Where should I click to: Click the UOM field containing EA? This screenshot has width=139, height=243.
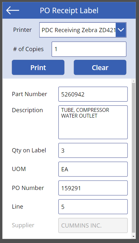point(93,169)
